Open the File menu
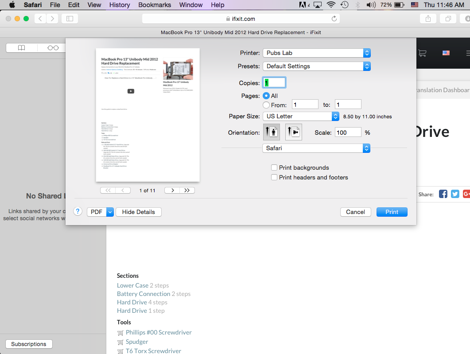 point(55,5)
